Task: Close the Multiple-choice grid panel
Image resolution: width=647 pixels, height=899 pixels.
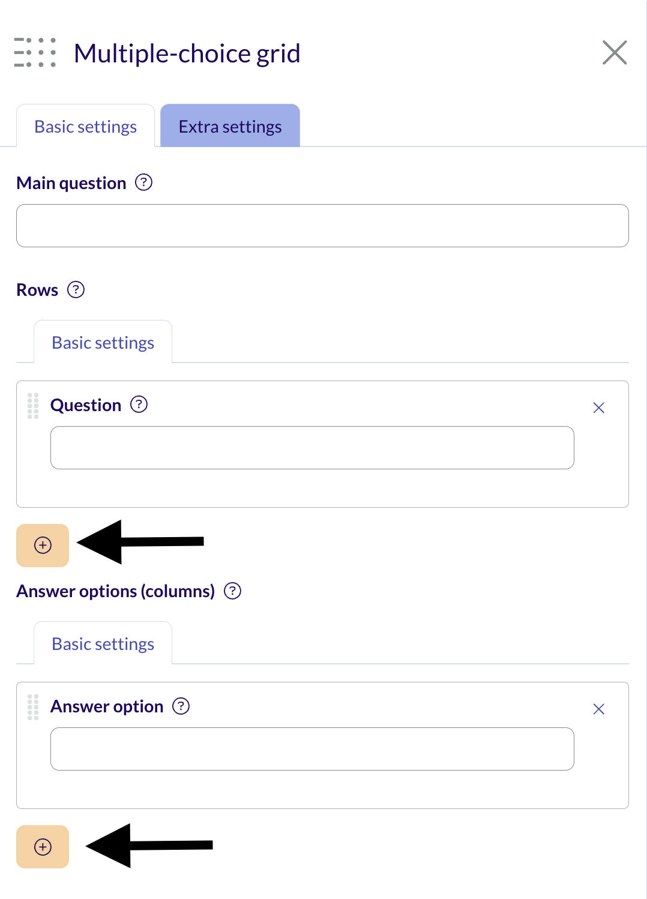Action: pyautogui.click(x=615, y=52)
